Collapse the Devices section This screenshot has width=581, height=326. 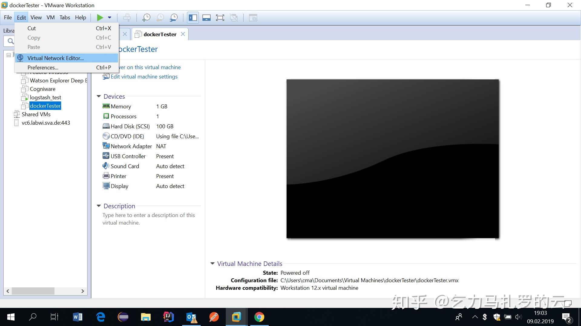99,96
